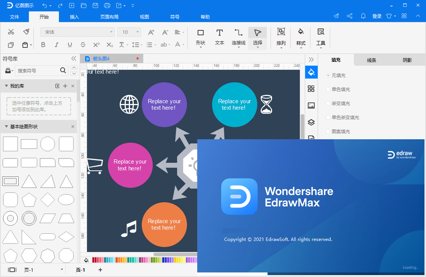Open the font size dropdown
The height and width of the screenshot is (277, 426).
tap(129, 32)
